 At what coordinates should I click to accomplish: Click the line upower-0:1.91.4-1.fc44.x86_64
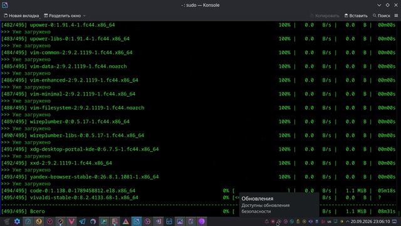pos(73,25)
